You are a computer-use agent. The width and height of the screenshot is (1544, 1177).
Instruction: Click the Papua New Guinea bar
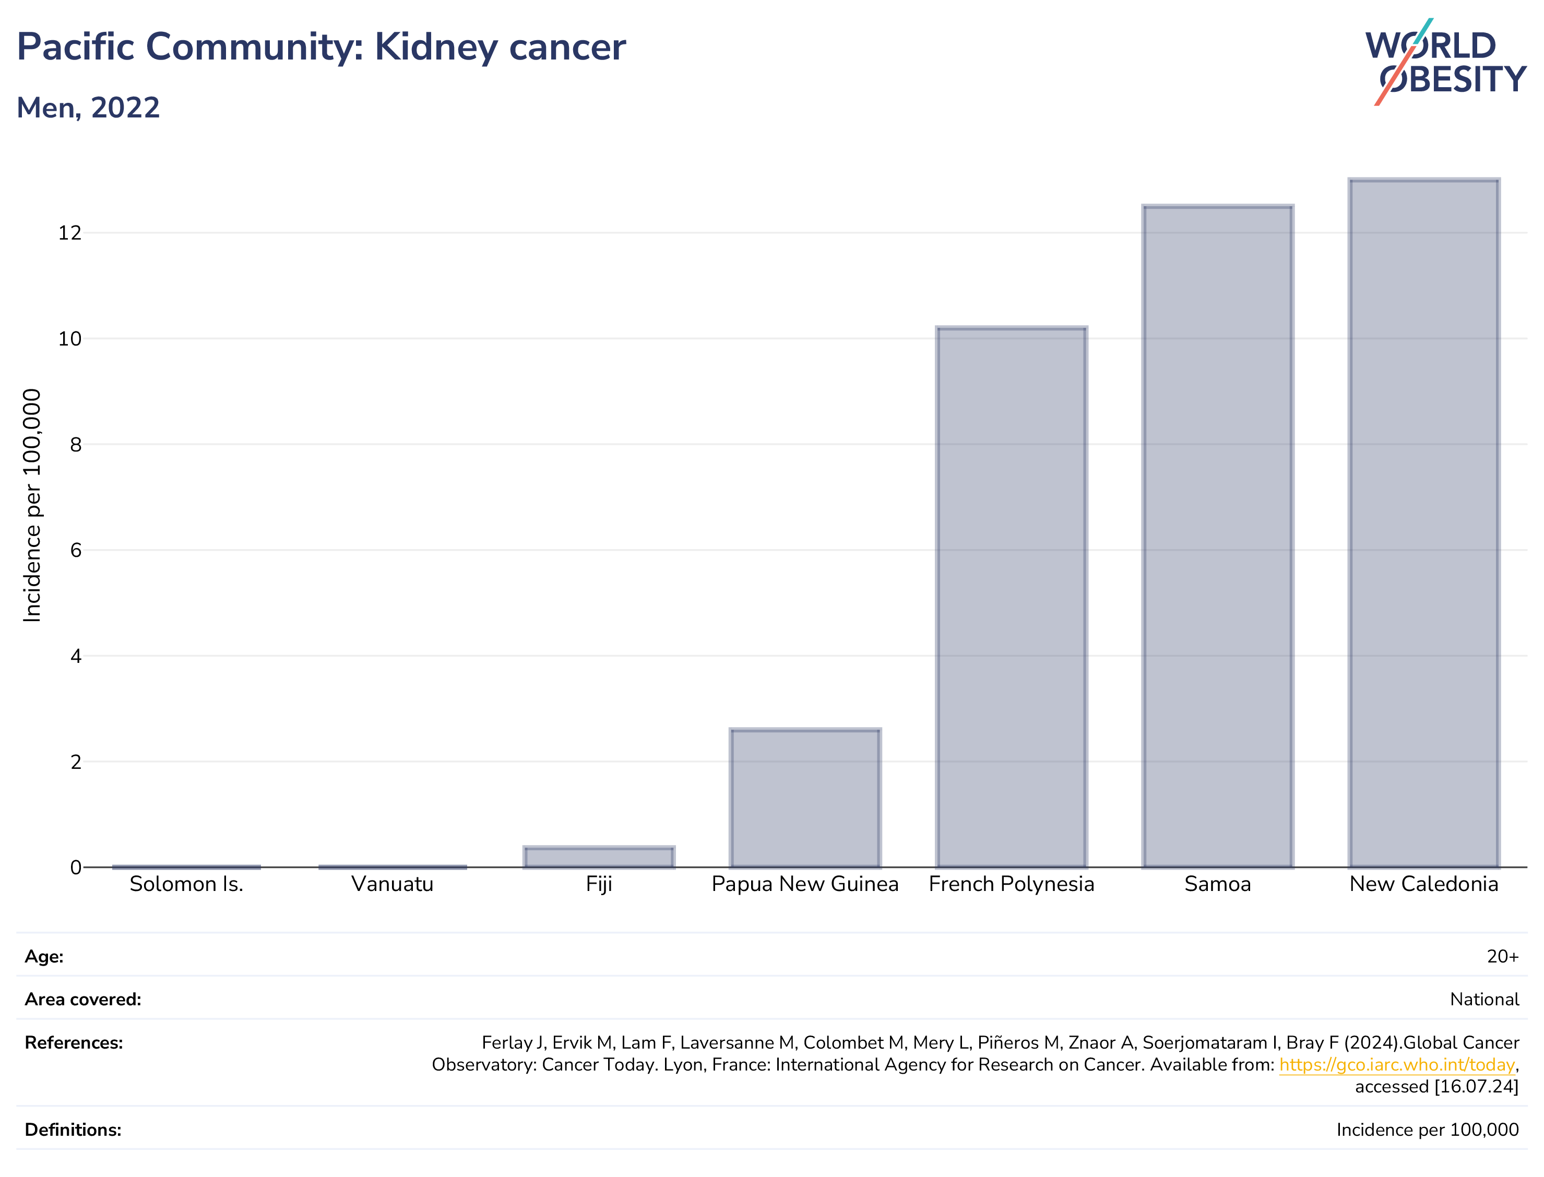(805, 799)
